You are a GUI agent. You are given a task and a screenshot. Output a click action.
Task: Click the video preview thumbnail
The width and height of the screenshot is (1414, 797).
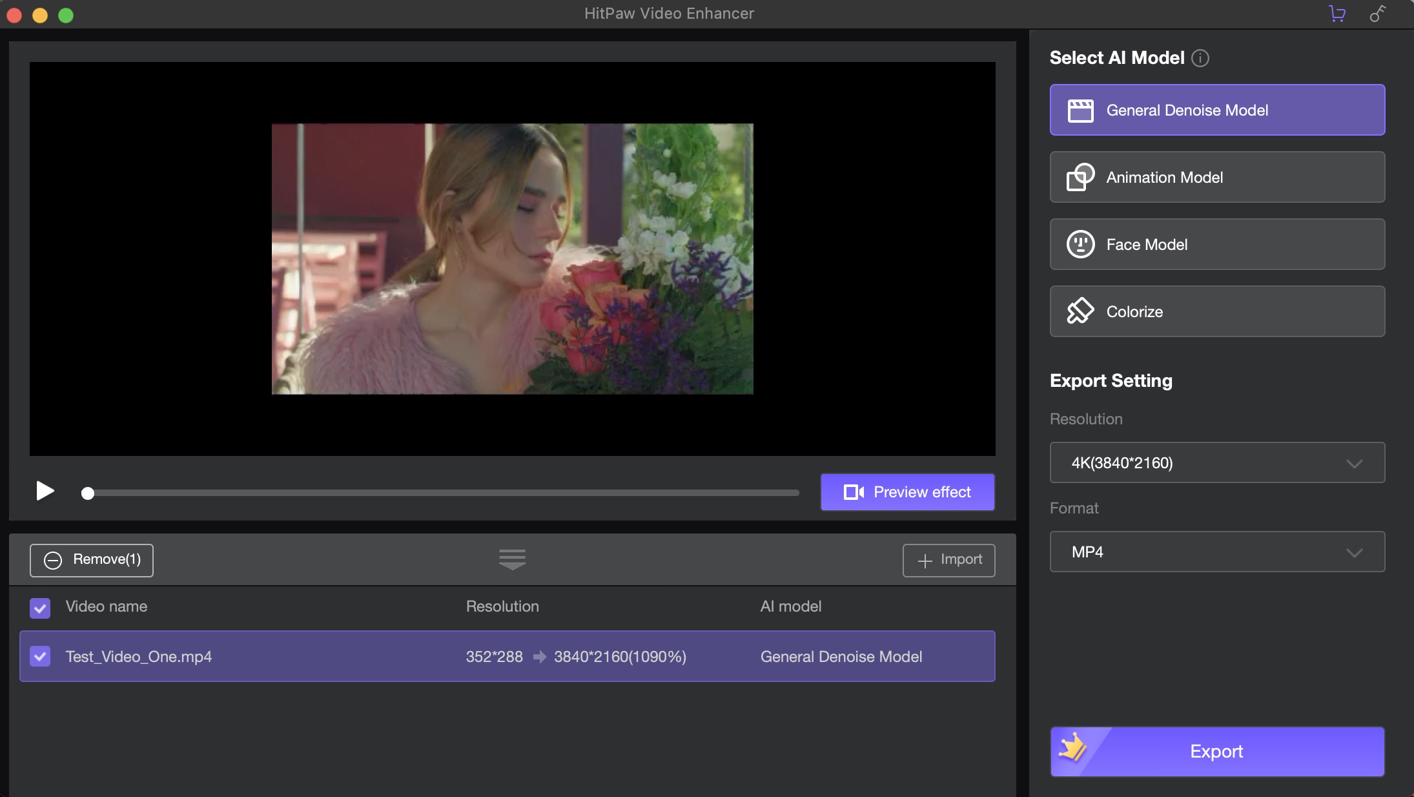tap(512, 259)
